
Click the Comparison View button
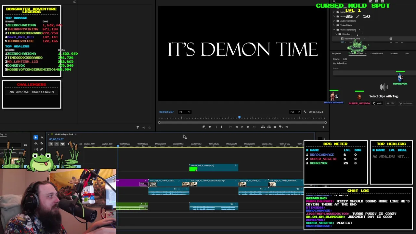pyautogui.click(x=281, y=127)
